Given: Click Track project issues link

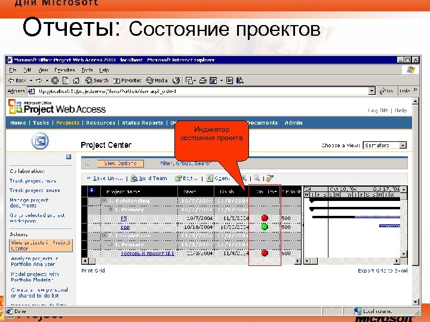Looking at the screenshot, I should (x=35, y=190).
